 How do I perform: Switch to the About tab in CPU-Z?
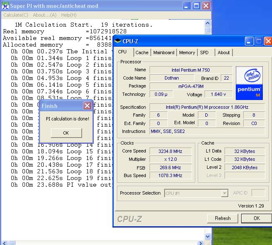click(224, 52)
